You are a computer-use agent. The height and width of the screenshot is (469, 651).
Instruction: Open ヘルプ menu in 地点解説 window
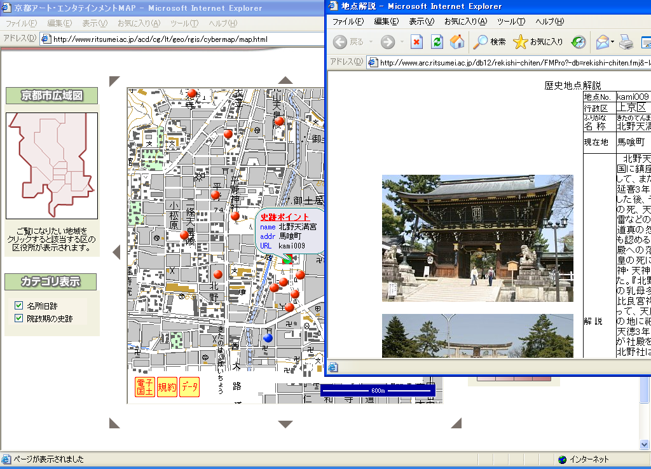pyautogui.click(x=550, y=22)
